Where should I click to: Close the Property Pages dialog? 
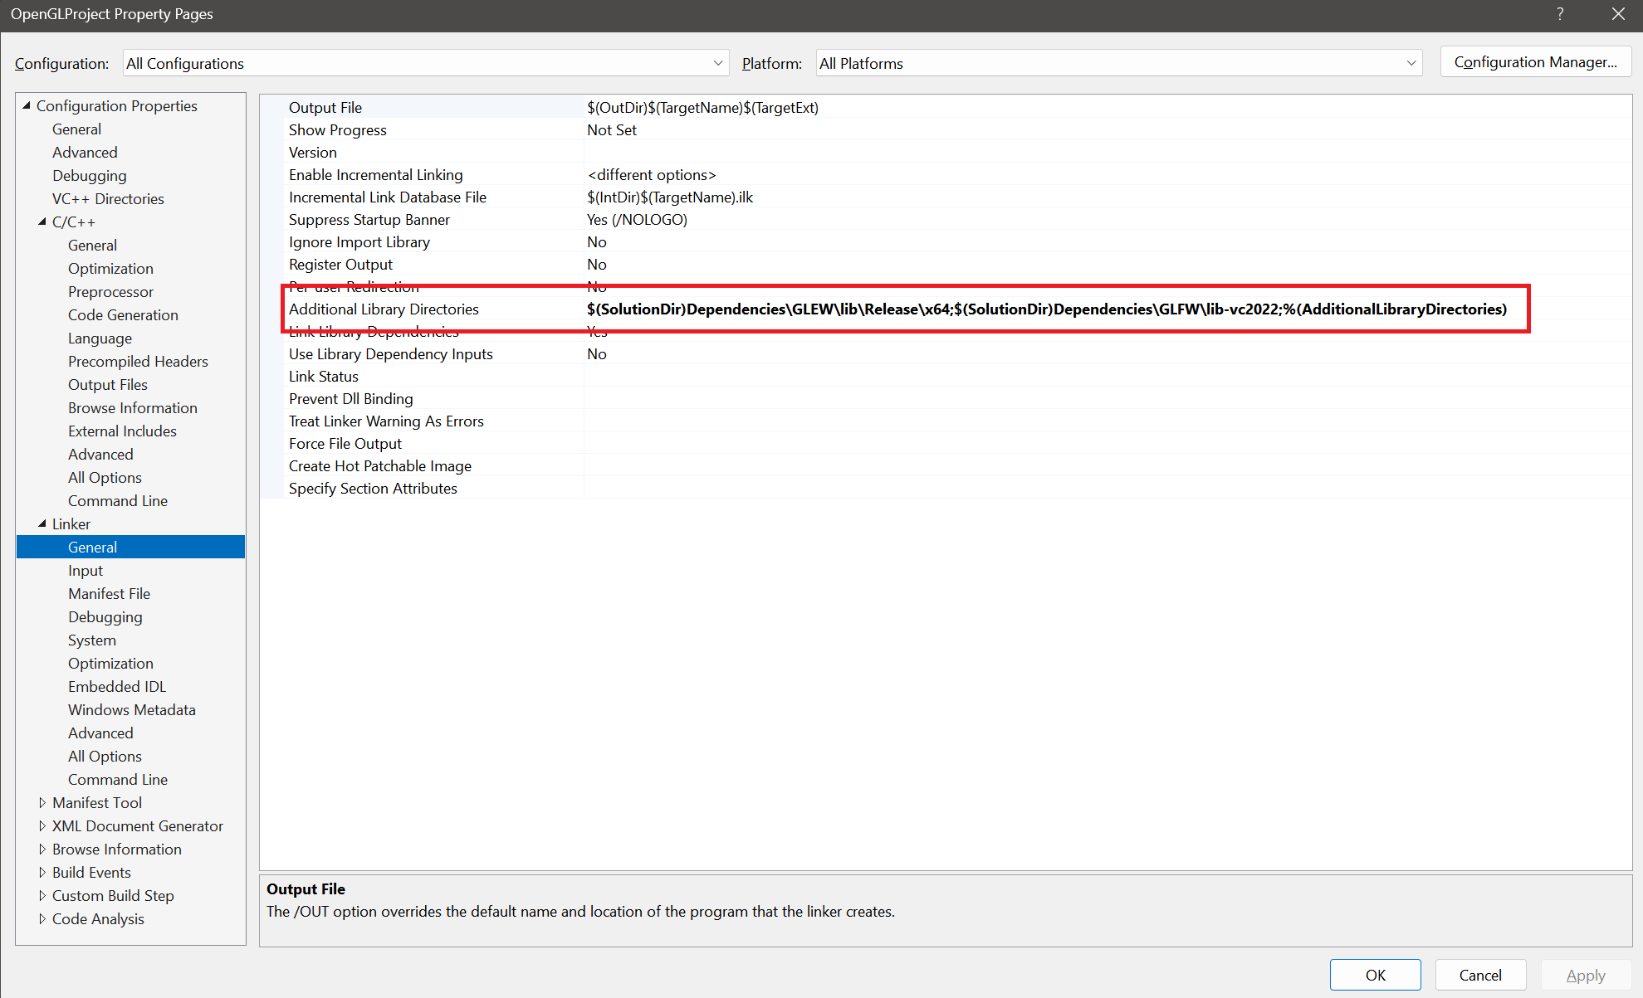pos(1618,14)
